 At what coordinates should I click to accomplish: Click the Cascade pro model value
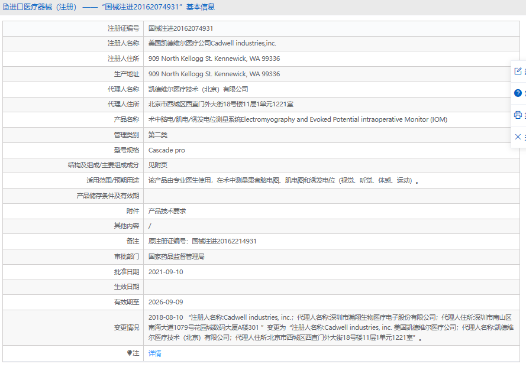pos(166,150)
